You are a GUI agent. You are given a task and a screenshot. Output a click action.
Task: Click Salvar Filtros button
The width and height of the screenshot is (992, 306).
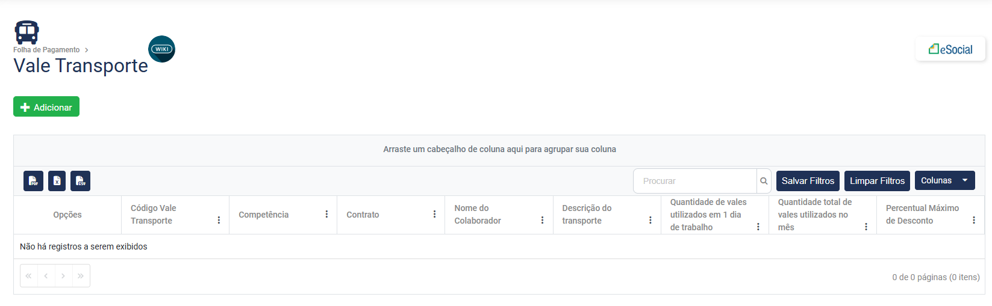[x=808, y=181]
